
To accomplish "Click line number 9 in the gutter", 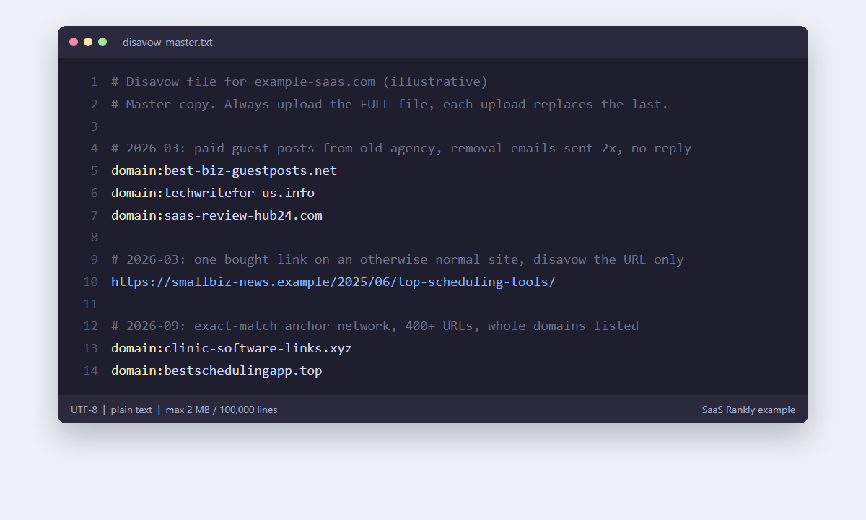I will (x=94, y=259).
